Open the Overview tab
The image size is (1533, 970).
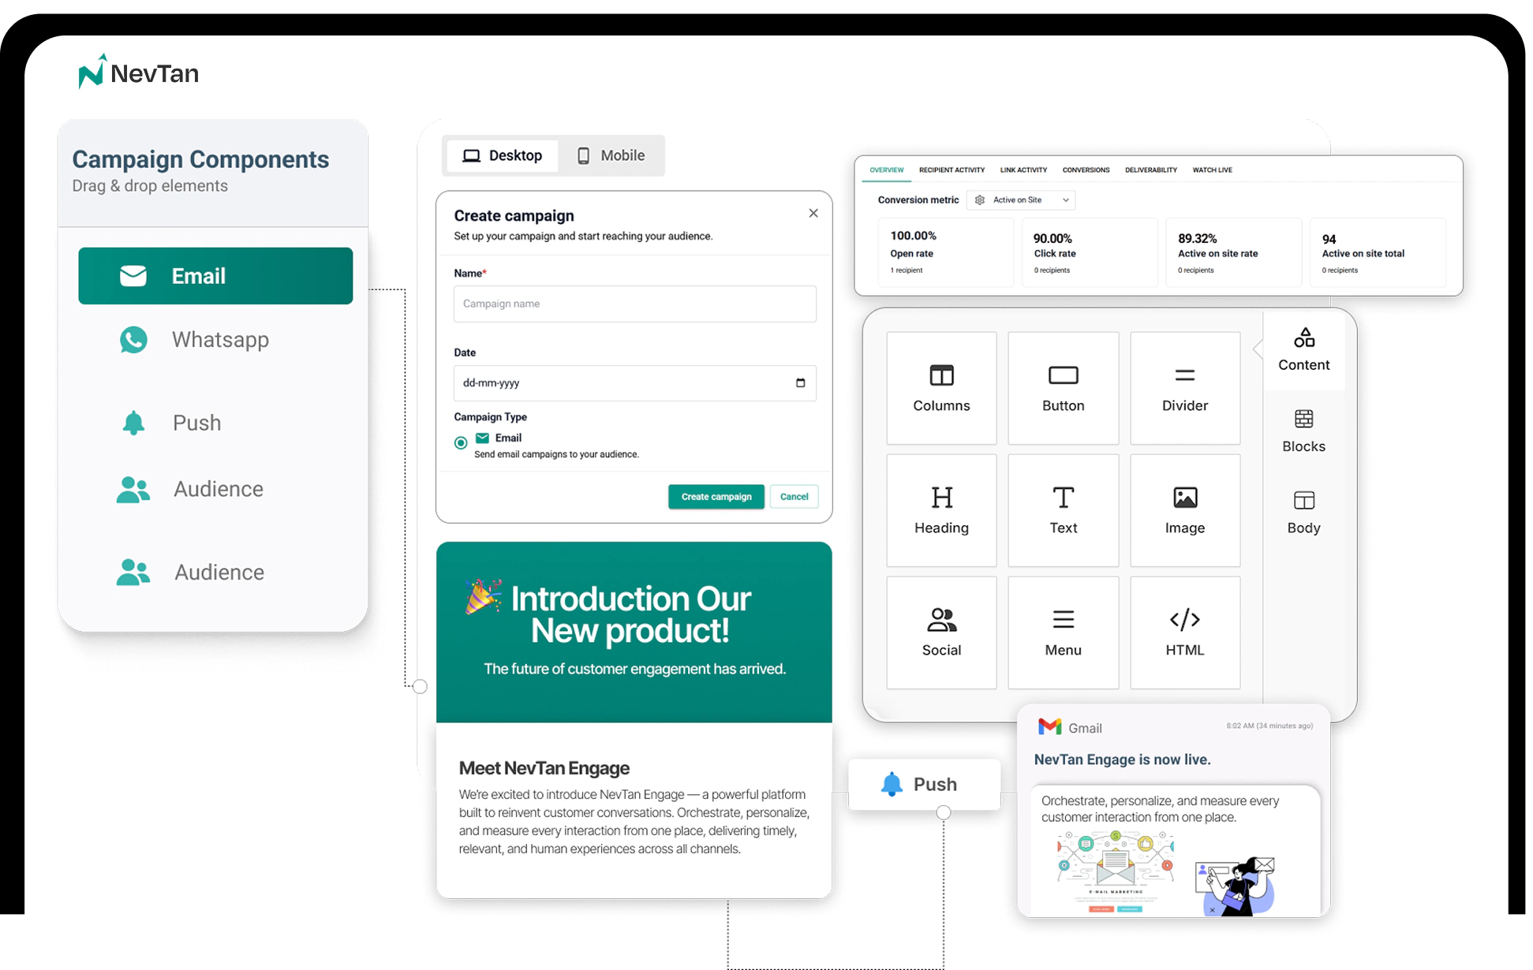tap(887, 170)
